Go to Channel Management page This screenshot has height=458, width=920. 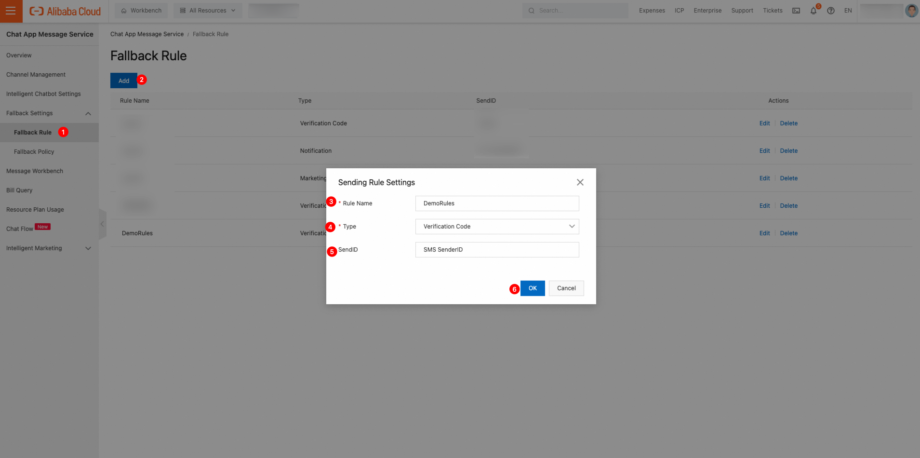coord(36,75)
